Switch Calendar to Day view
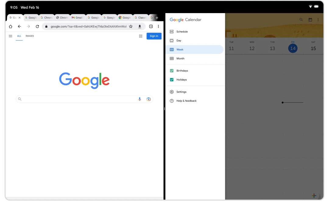The image size is (329, 203). pyautogui.click(x=180, y=40)
